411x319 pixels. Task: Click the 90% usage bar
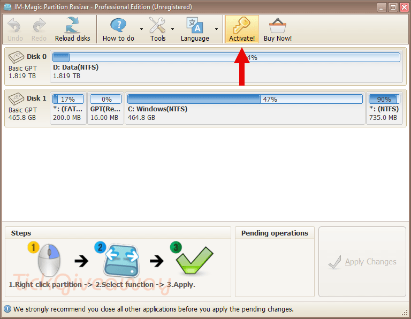click(384, 100)
